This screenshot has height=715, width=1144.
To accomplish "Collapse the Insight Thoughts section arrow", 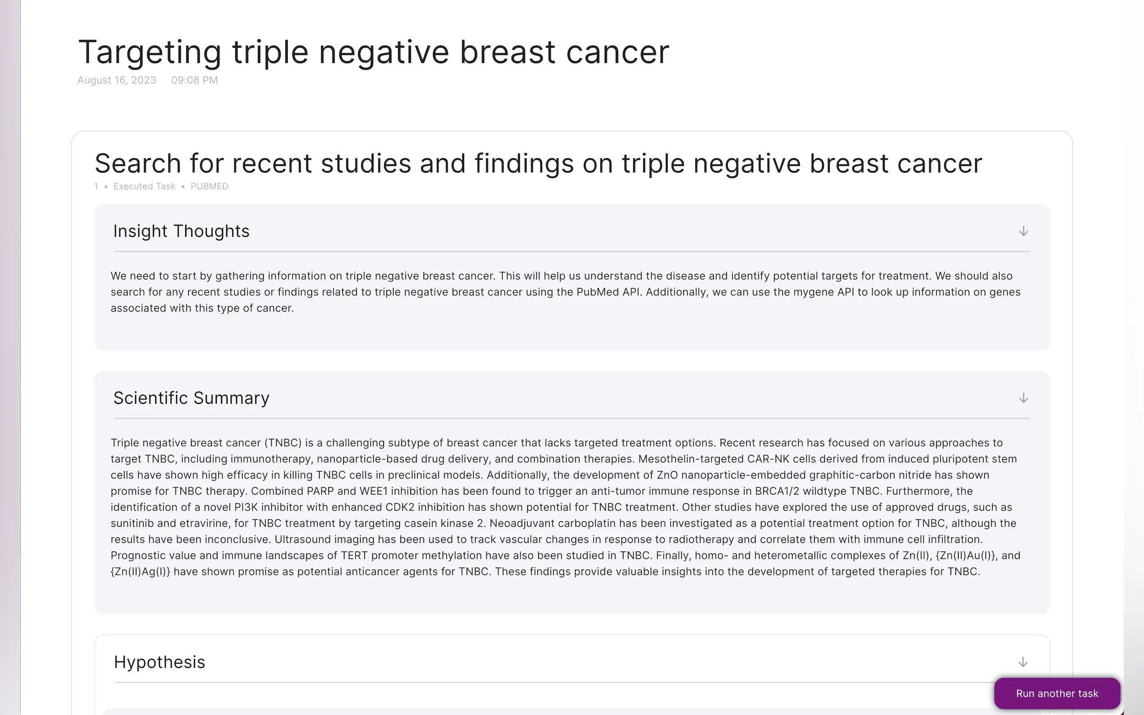I will [x=1023, y=231].
